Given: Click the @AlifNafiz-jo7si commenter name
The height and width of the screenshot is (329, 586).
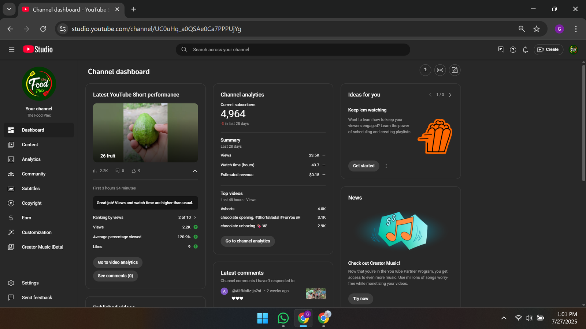Looking at the screenshot, I should coord(246,291).
